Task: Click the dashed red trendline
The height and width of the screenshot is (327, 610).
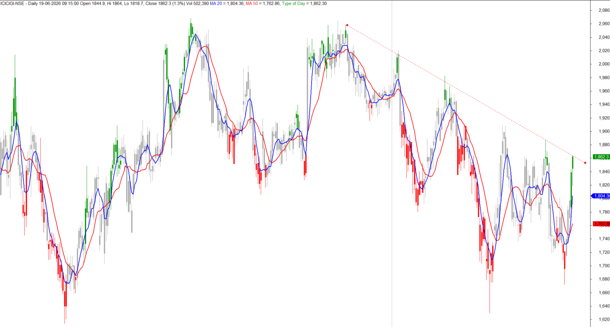Action: (x=464, y=93)
